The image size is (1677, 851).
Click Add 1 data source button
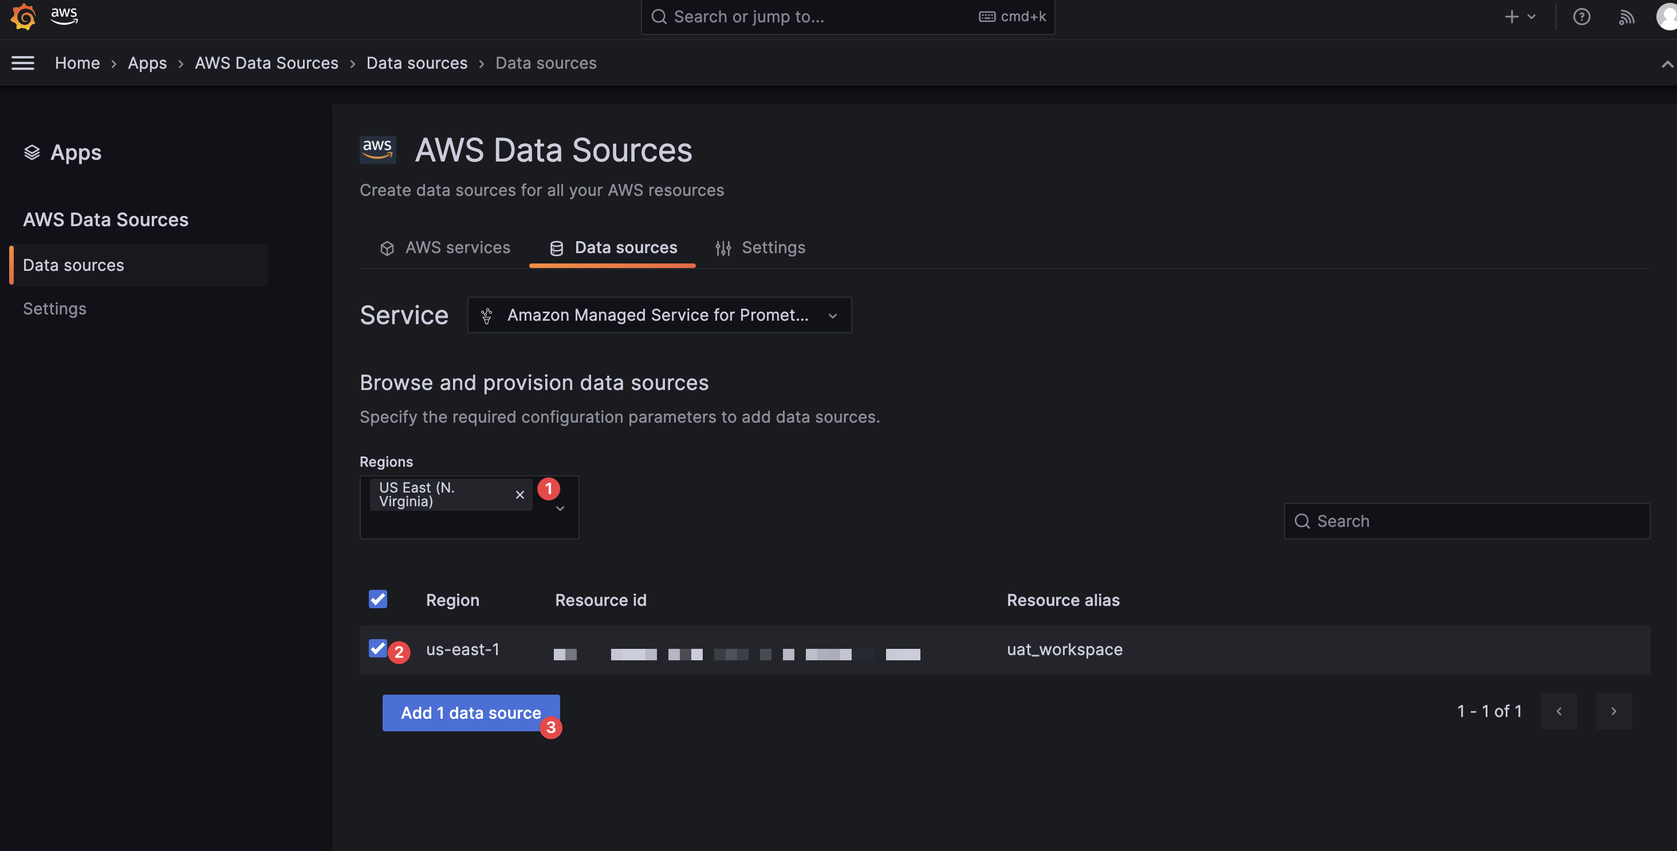(471, 713)
